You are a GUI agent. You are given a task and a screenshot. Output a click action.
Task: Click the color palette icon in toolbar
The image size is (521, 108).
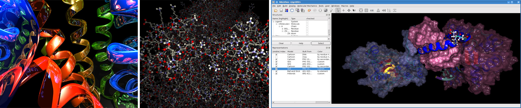tap(309, 11)
